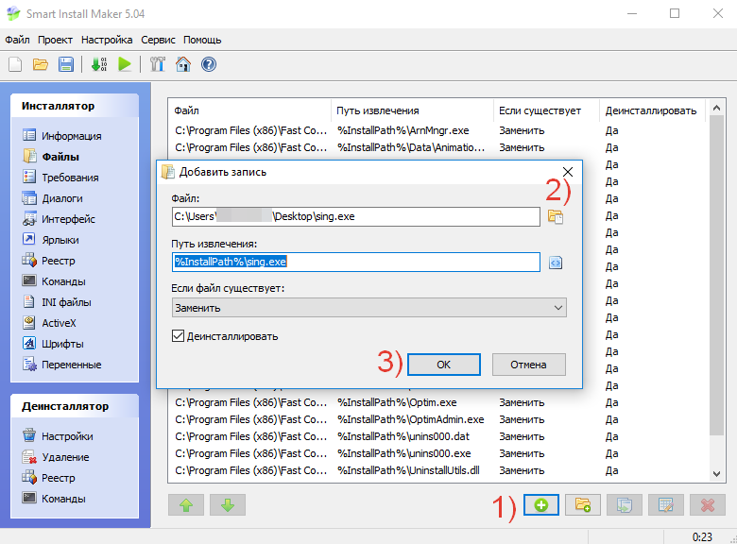Viewport: 737px width, 544px height.
Task: Select the row with %InstallPath%\Data\Animatio…
Action: 437,147
